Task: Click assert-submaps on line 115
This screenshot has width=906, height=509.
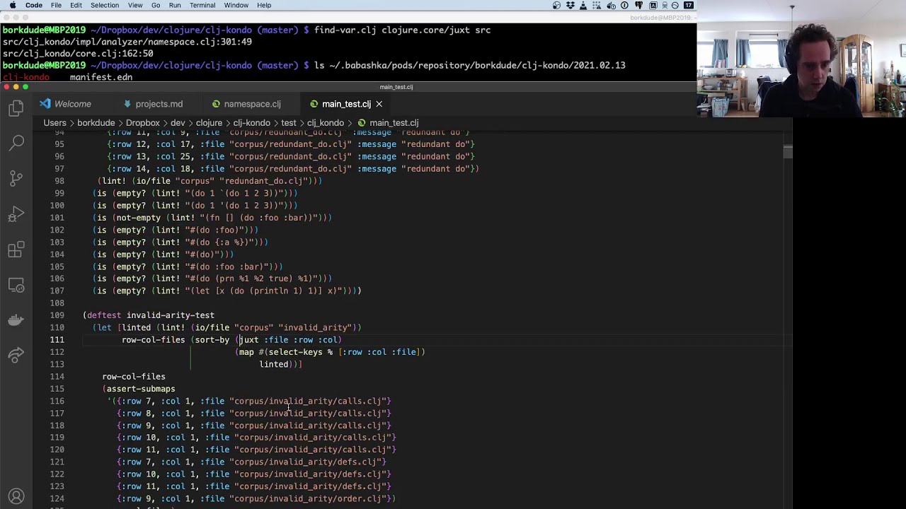Action: 141,389
